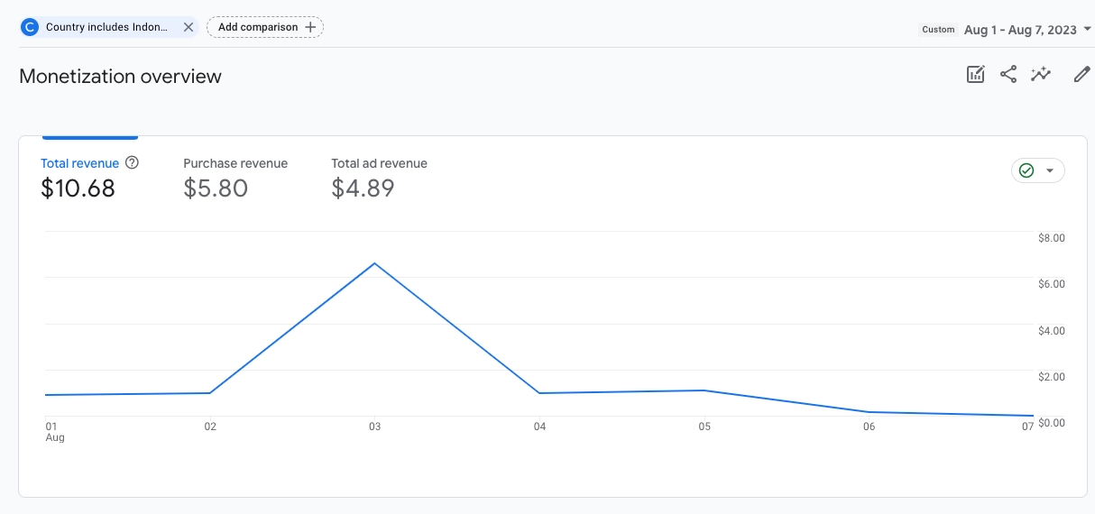1095x514 pixels.
Task: Remove the Country includes comparison chip
Action: (x=188, y=27)
